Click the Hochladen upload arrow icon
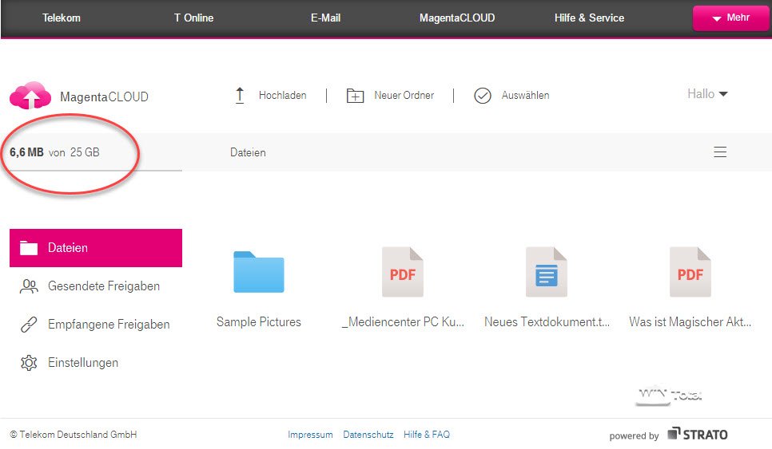The width and height of the screenshot is (772, 449). [240, 95]
